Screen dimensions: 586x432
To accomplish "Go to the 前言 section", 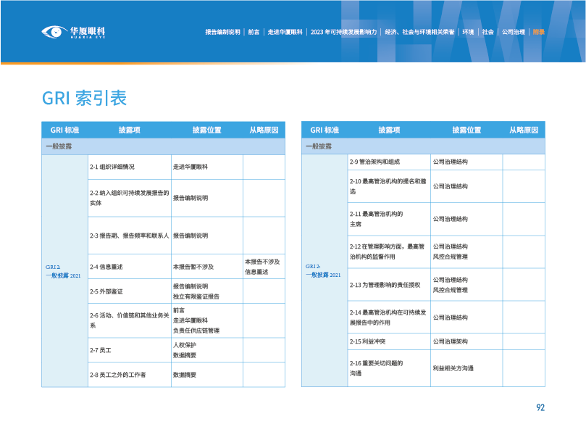I will 254,32.
